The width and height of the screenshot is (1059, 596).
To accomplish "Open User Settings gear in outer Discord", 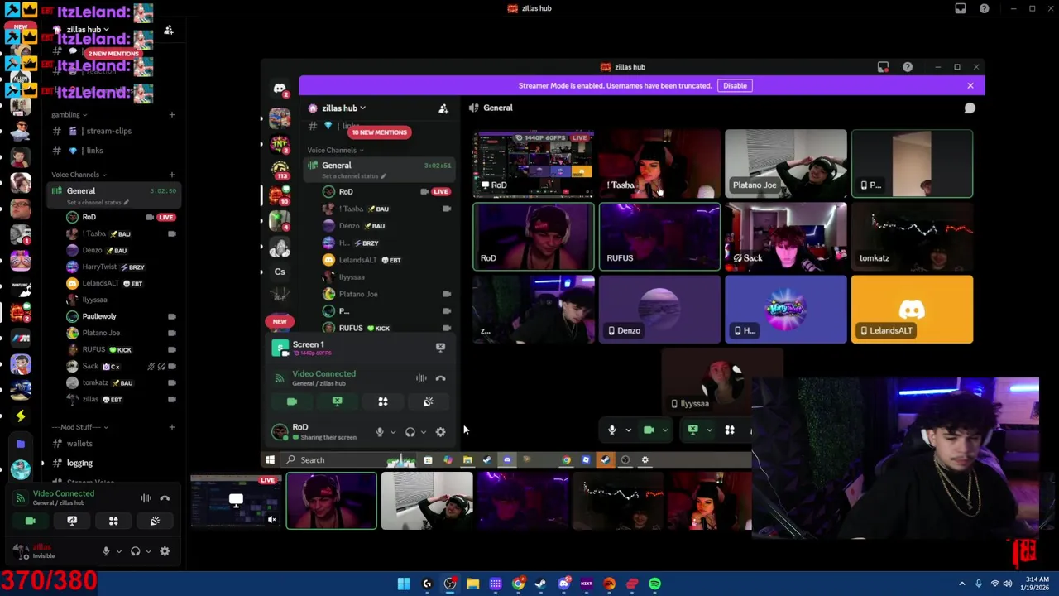I will pos(165,551).
